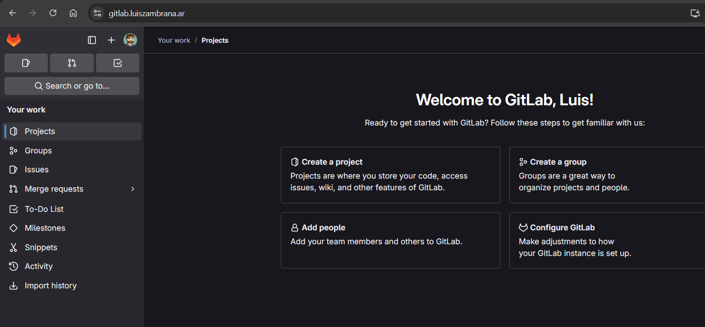Open Milestones from the sidebar
Screen dimensions: 705x327
point(45,228)
